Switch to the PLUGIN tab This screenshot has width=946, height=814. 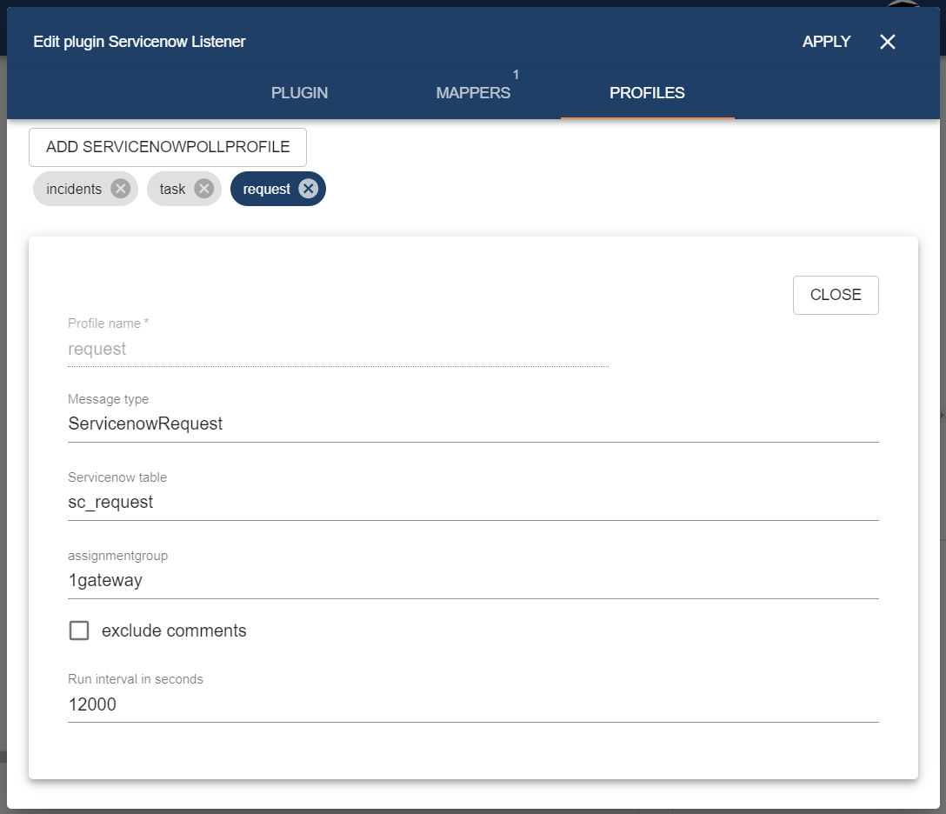pyautogui.click(x=299, y=93)
